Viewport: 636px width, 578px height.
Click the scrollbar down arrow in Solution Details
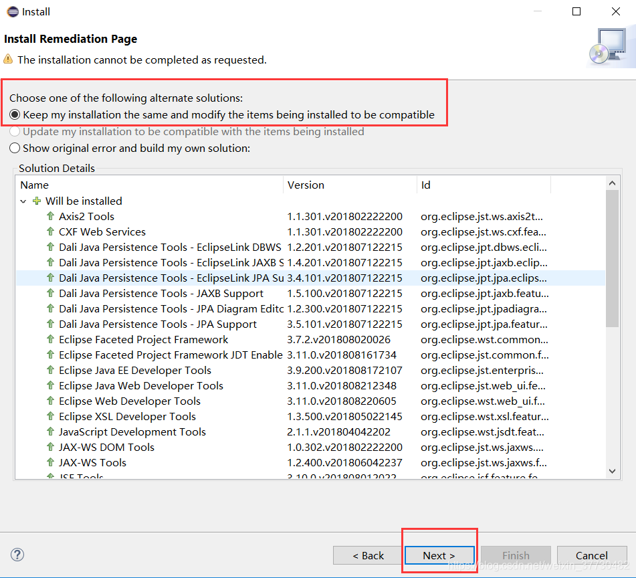pos(613,472)
